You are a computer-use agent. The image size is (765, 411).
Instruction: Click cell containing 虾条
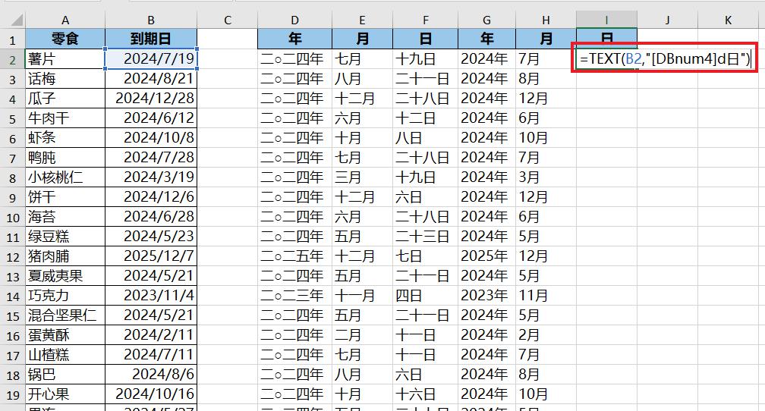(x=65, y=138)
